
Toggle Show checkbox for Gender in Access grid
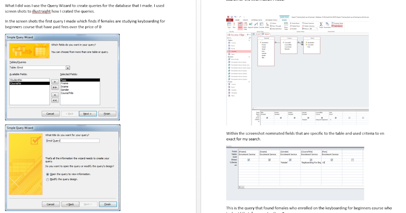point(308,118)
